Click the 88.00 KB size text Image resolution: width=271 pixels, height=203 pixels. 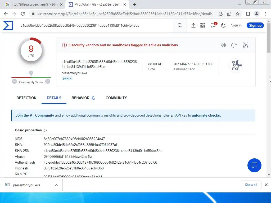pos(155,64)
